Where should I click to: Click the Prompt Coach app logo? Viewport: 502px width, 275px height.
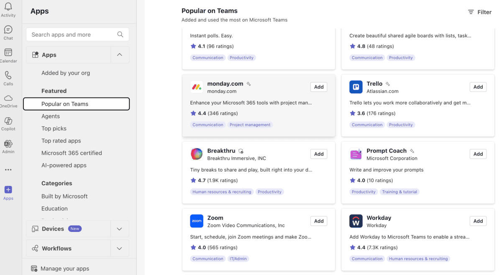pyautogui.click(x=356, y=154)
